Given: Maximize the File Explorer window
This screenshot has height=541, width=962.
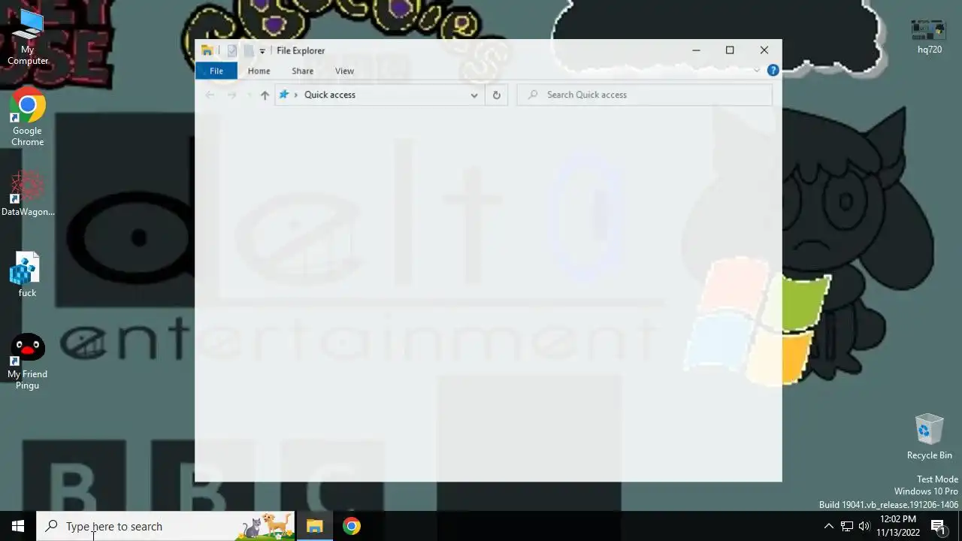Looking at the screenshot, I should tap(730, 50).
